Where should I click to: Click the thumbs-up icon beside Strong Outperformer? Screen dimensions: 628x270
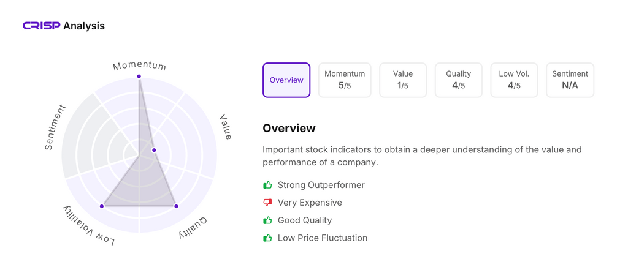267,185
